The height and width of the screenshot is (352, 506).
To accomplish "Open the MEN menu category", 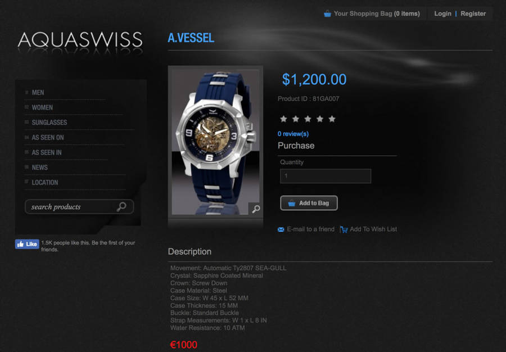I will (38, 93).
